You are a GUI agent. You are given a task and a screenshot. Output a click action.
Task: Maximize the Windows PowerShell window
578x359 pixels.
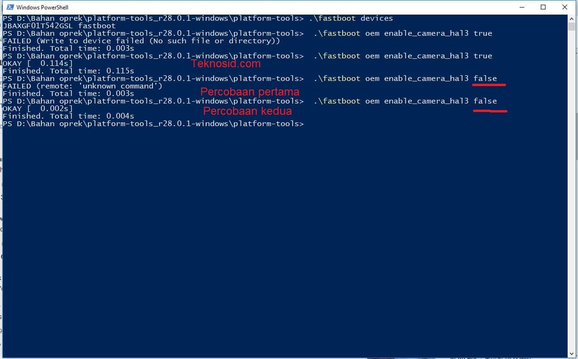(543, 7)
